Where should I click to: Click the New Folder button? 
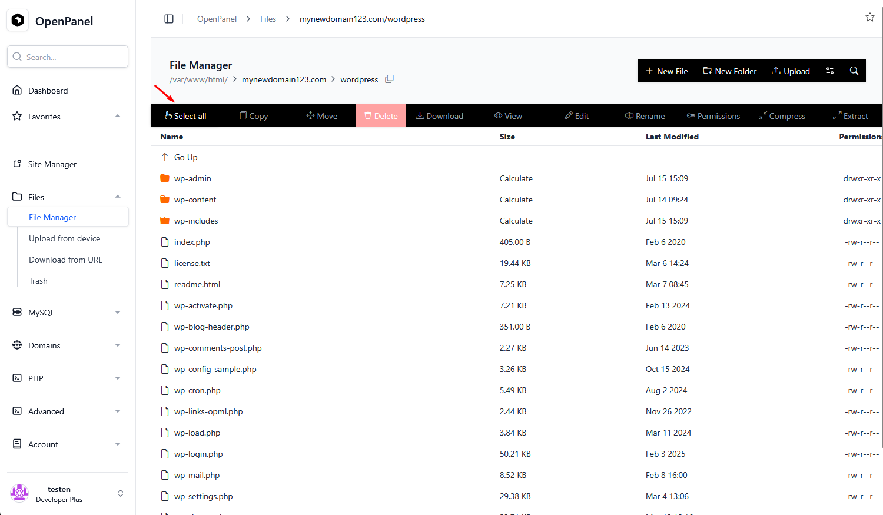[730, 71]
